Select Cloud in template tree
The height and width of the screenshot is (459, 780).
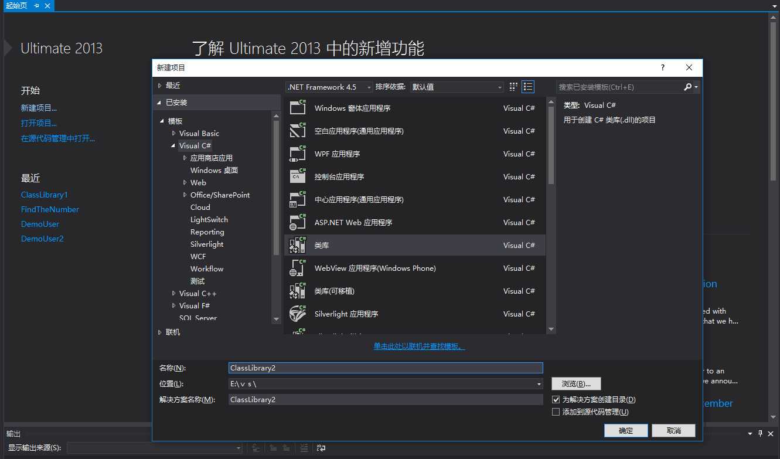pos(200,207)
